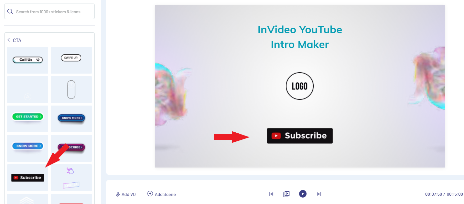Image resolution: width=464 pixels, height=204 pixels.
Task: Select the SWIPE UP! sticker
Action: click(x=71, y=60)
